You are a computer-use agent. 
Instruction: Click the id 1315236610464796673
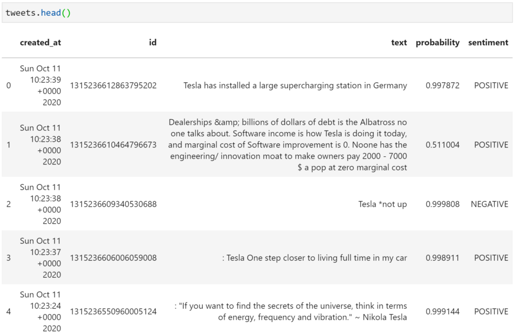pos(113,145)
